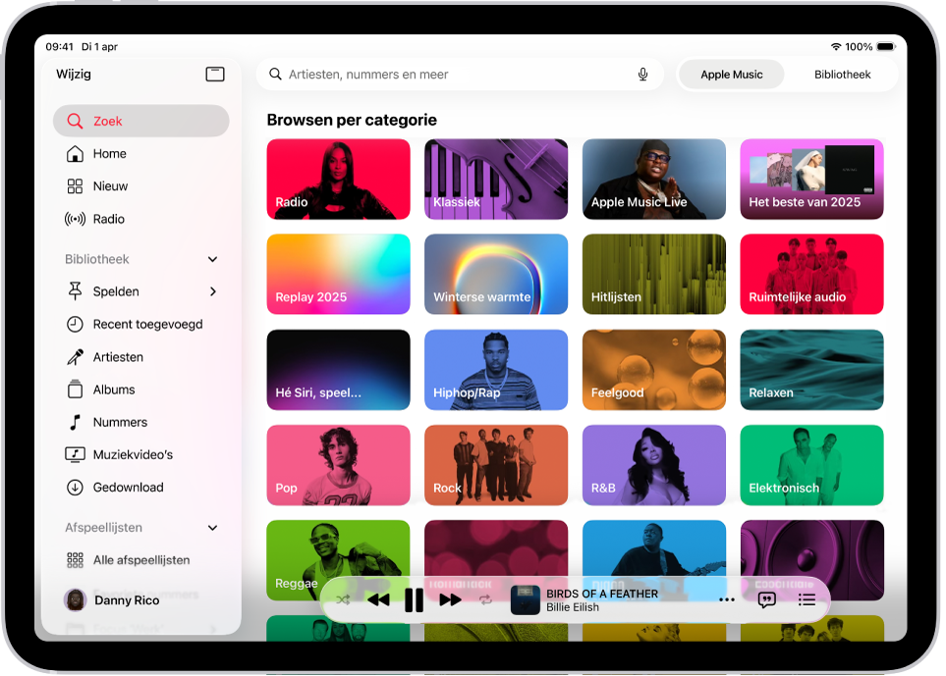Open the Winterse warmte tile
Image resolution: width=946 pixels, height=676 pixels.
(x=496, y=274)
